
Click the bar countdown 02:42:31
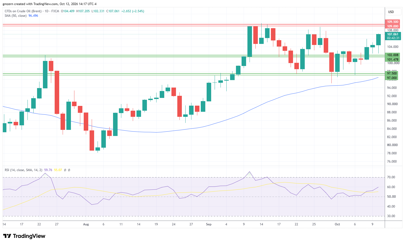pyautogui.click(x=393, y=38)
